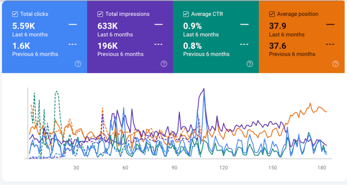Uncheck the Total clicks checkbox

point(15,14)
